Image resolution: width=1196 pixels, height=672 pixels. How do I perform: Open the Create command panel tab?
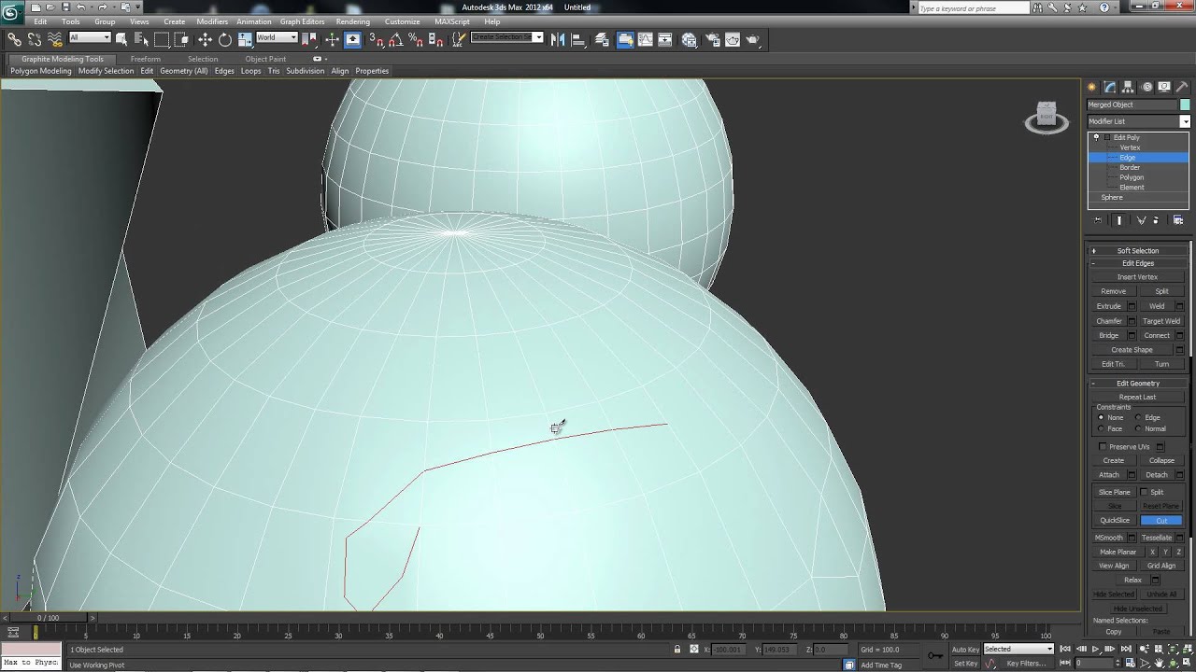[1092, 87]
